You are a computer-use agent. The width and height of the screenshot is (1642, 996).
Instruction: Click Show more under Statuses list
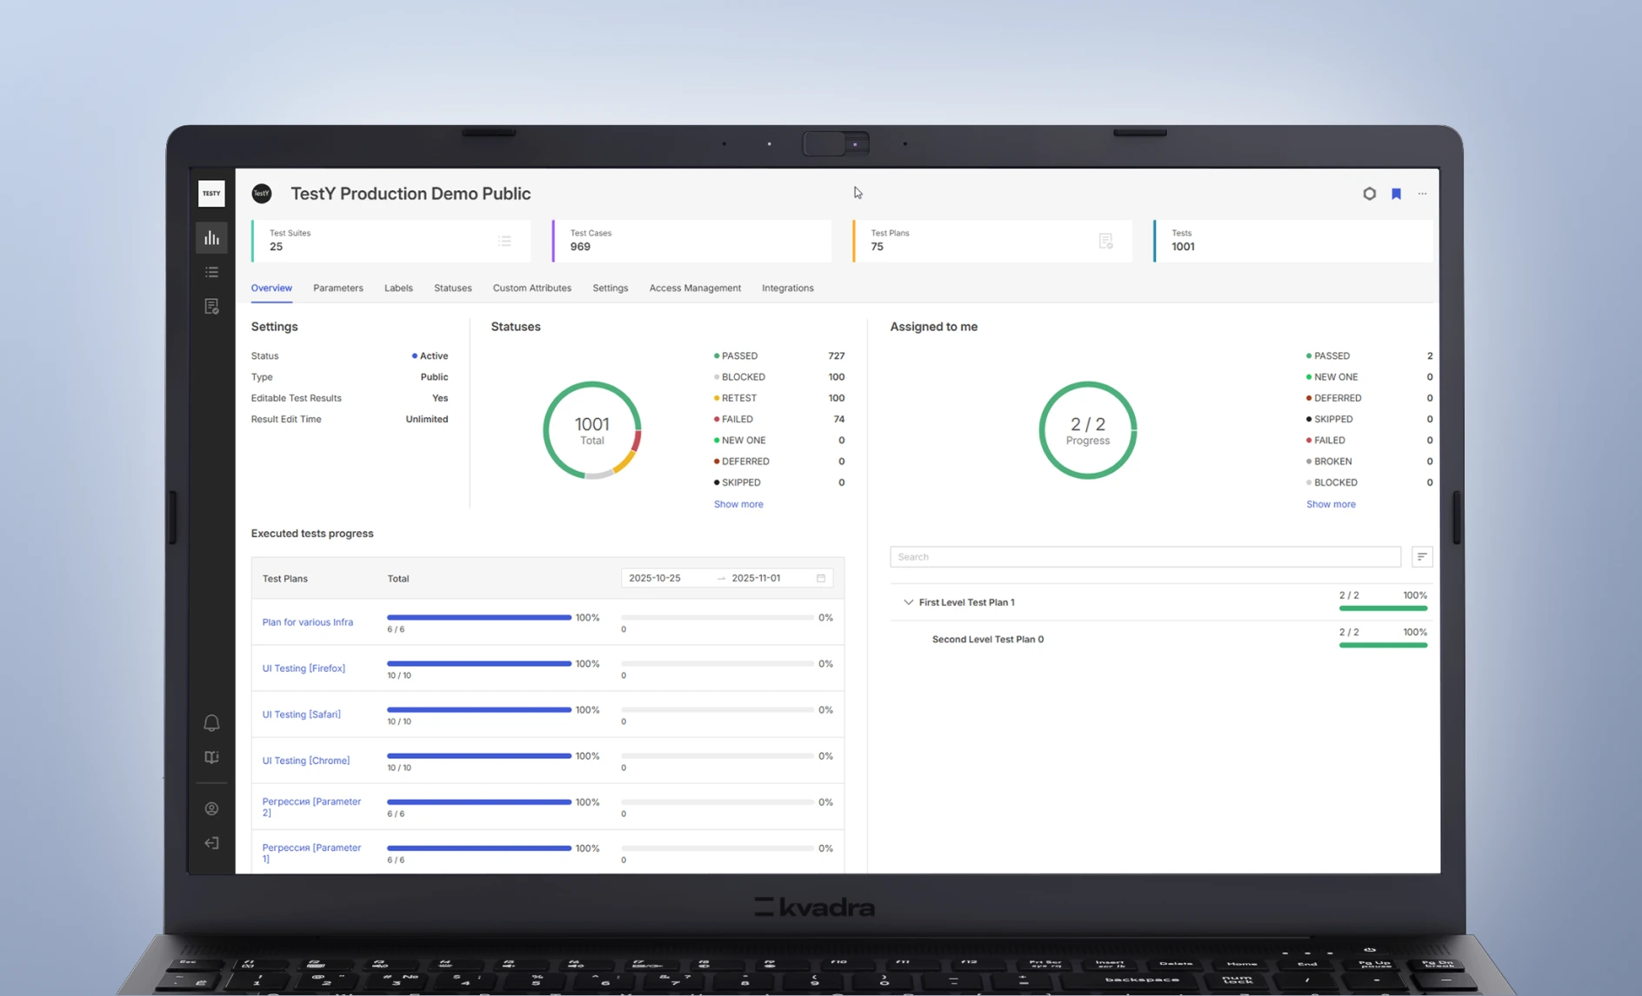(738, 504)
